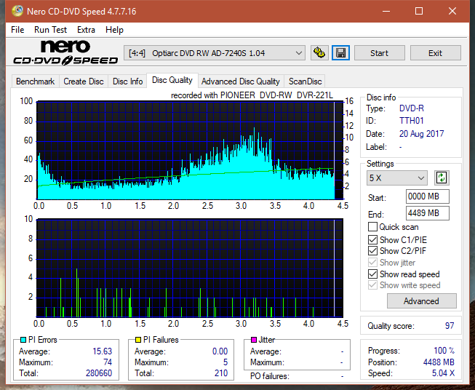Click the PI Failures maximum 5
475x390 pixels.
point(225,362)
